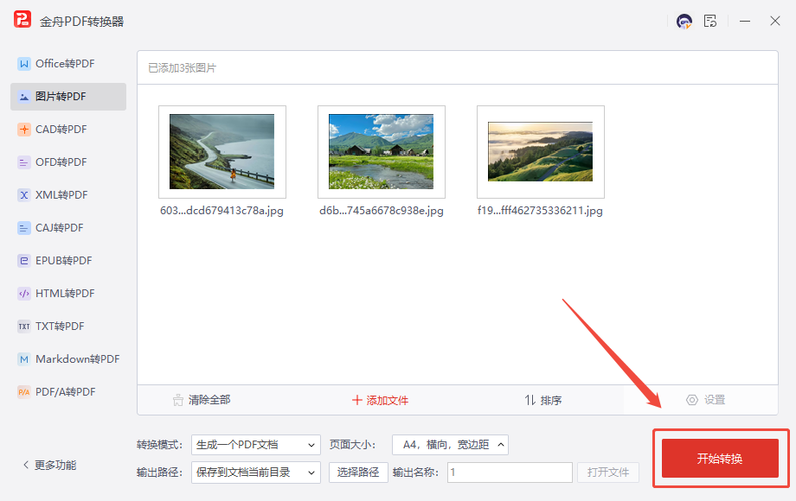
Task: Click 添加文件 to add more images
Action: tap(380, 400)
